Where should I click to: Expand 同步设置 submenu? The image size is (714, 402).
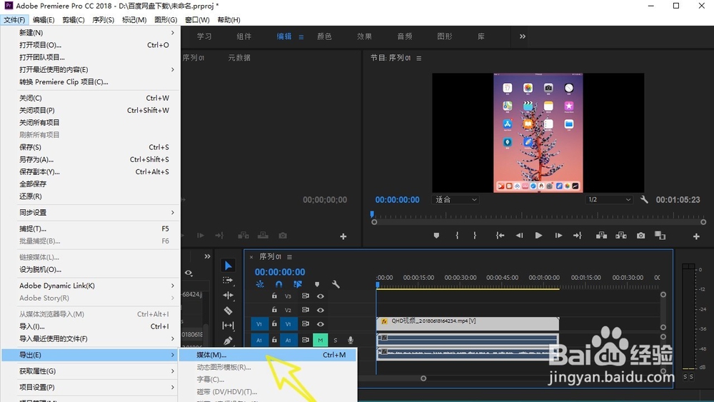pos(91,213)
